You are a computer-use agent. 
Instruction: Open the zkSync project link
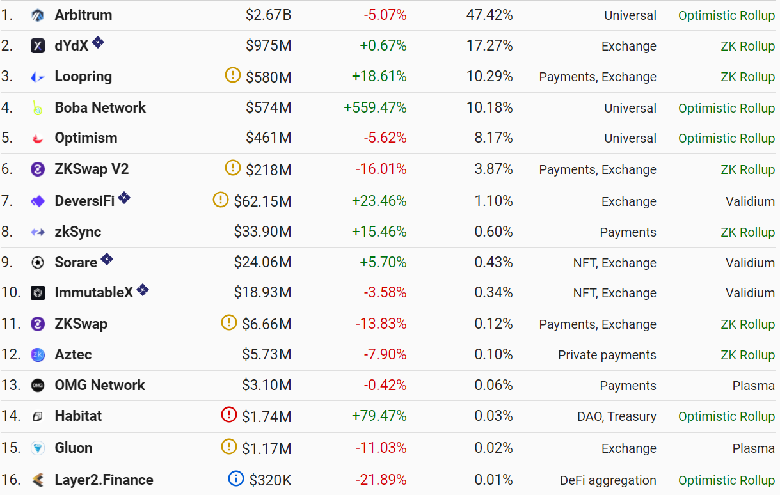pyautogui.click(x=78, y=232)
